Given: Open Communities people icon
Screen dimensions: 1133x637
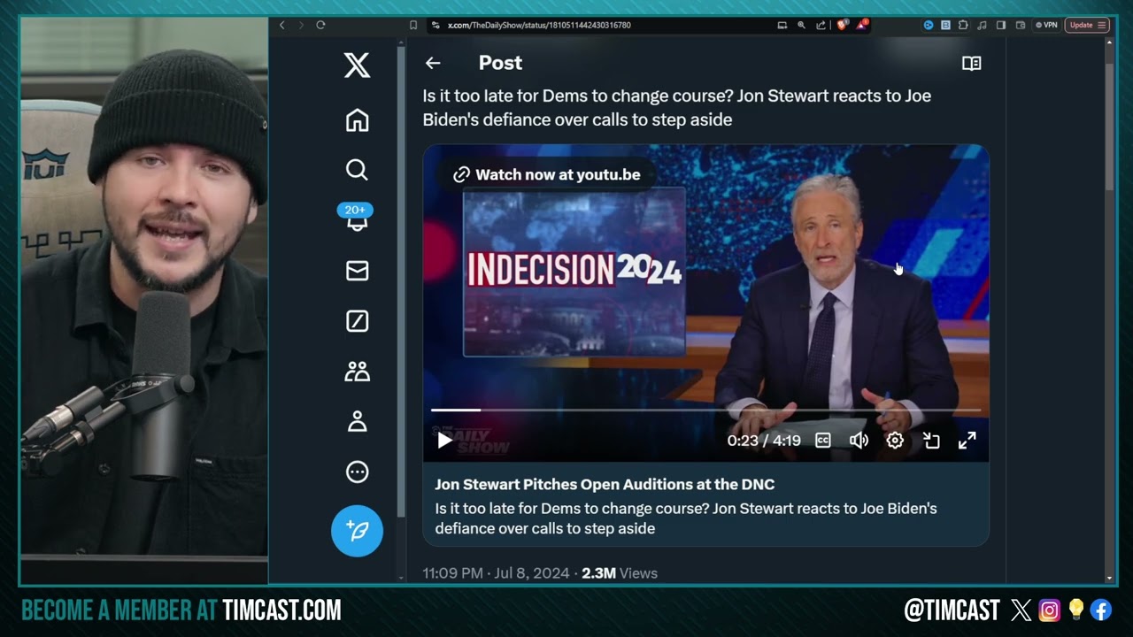Looking at the screenshot, I should (357, 372).
